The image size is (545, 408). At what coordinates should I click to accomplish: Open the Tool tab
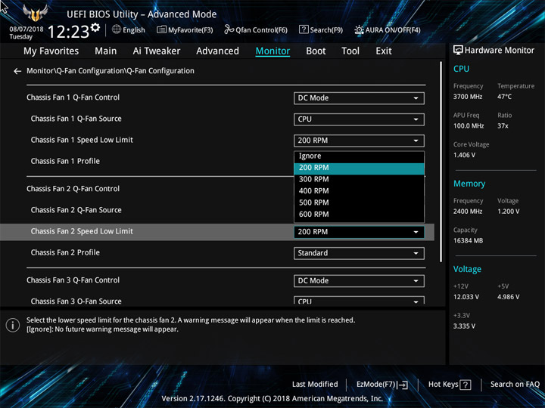(x=350, y=51)
